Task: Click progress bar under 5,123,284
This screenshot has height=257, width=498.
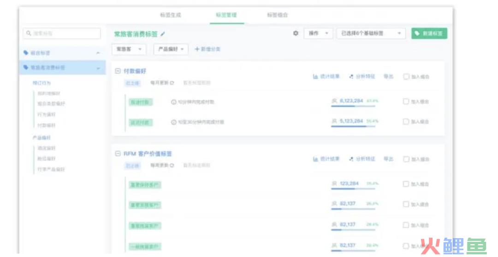Action: coord(353,126)
